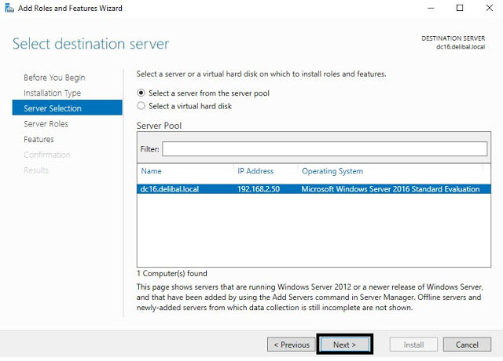
Task: Open the Installation Type step
Action: 52,93
